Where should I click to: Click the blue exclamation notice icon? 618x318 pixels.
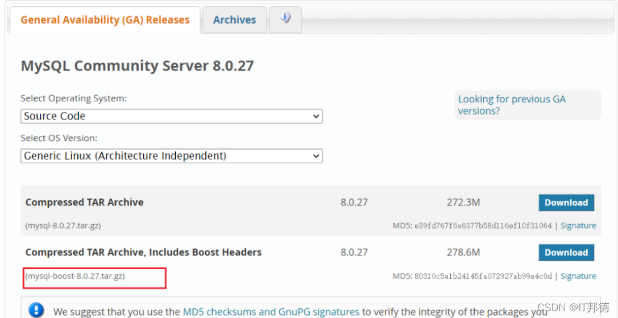36,309
